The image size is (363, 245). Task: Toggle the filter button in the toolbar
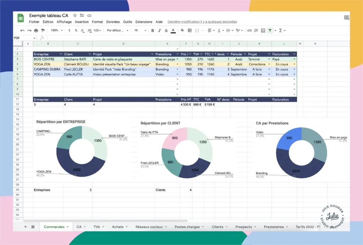click(270, 30)
